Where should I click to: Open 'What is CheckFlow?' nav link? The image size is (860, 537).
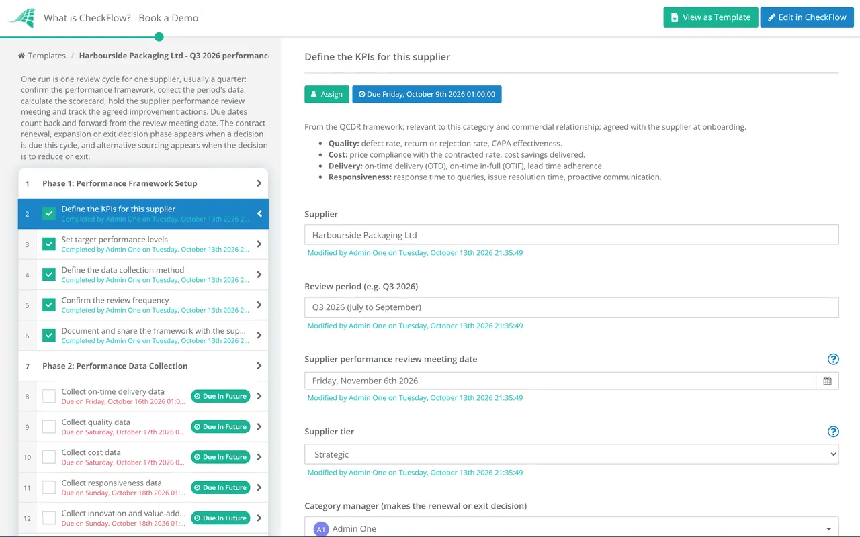click(x=87, y=18)
